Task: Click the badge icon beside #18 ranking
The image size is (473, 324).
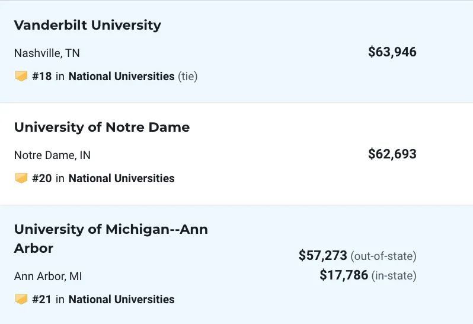Action: tap(21, 76)
